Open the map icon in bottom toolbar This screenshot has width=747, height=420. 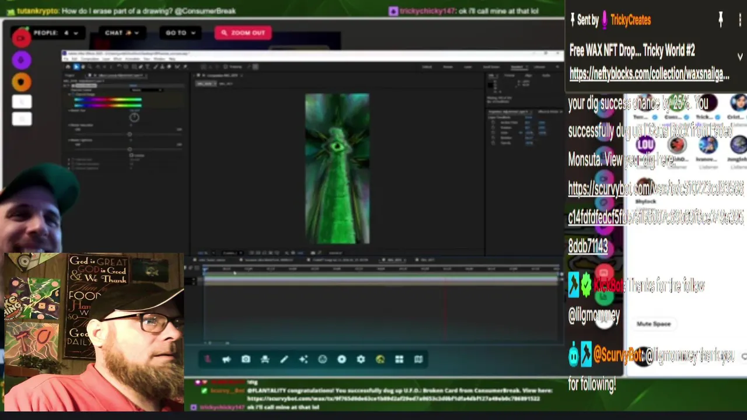(418, 359)
